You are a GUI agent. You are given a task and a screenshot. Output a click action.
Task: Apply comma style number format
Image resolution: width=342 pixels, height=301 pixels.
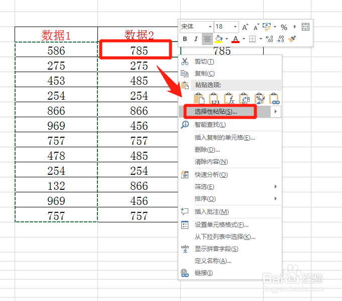pyautogui.click(x=295, y=27)
